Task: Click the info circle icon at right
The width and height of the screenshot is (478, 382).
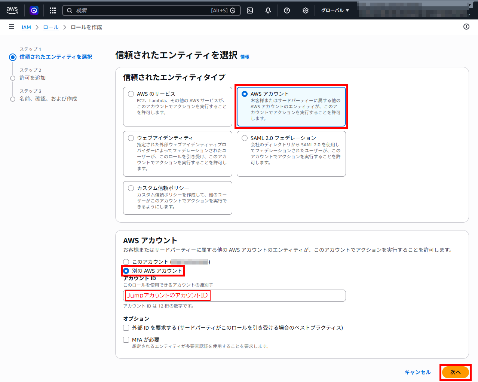Action: [466, 27]
